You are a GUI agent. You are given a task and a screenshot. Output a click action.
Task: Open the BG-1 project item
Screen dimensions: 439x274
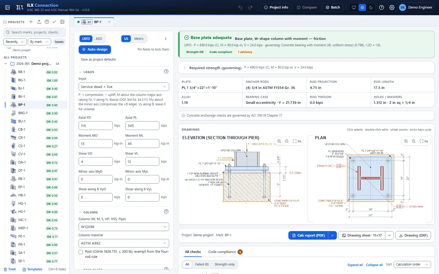tap(35, 80)
